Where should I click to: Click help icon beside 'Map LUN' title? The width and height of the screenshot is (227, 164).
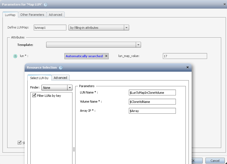[46, 4]
